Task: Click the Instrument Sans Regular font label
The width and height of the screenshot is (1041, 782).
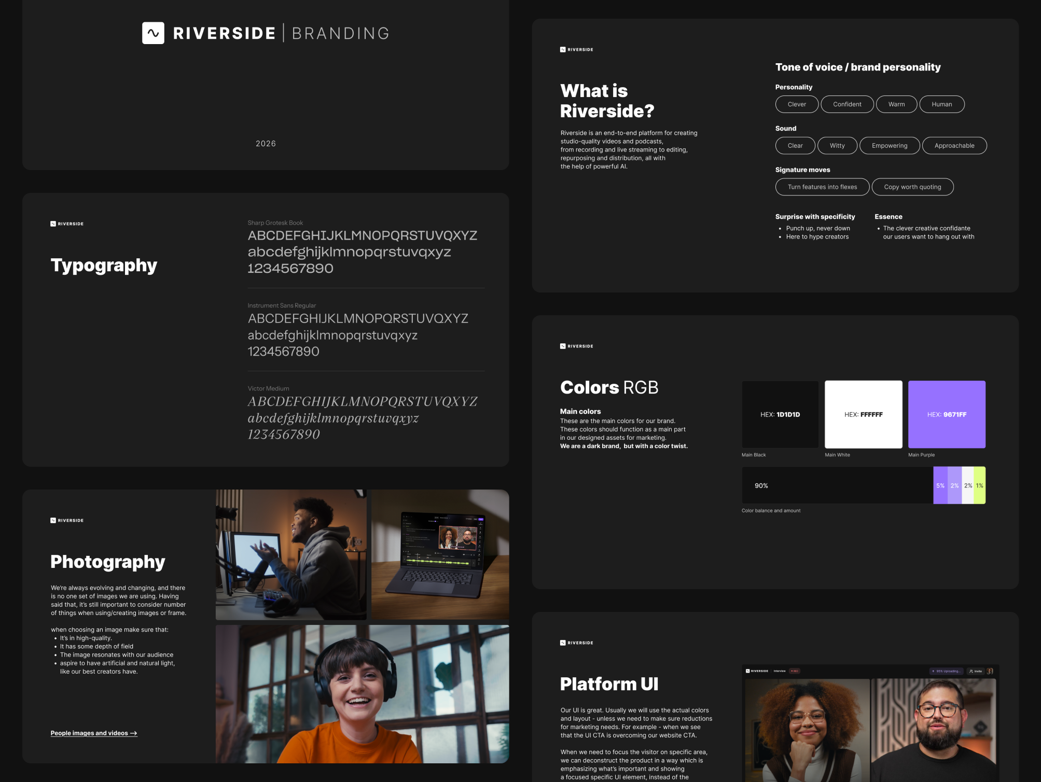Action: (282, 306)
